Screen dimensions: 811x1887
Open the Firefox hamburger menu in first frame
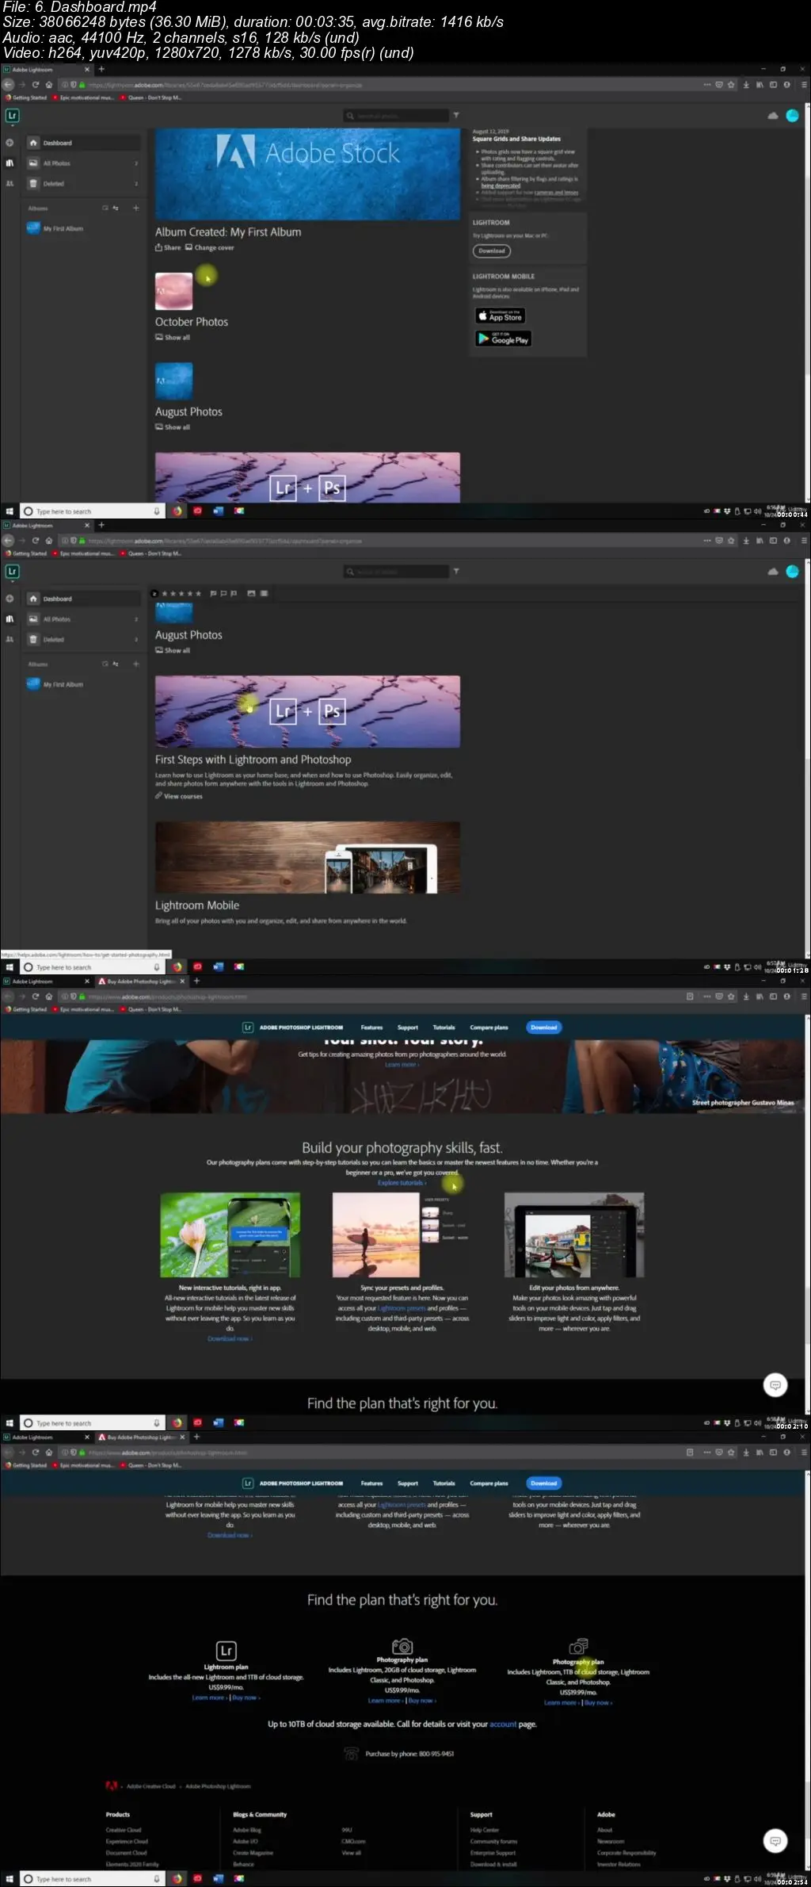pos(803,84)
